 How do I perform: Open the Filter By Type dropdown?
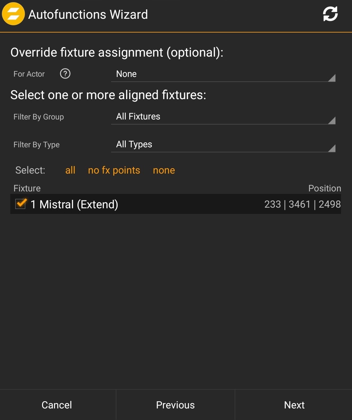223,144
